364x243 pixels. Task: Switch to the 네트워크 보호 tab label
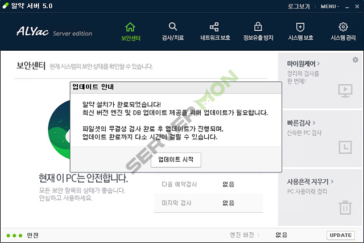pyautogui.click(x=215, y=38)
